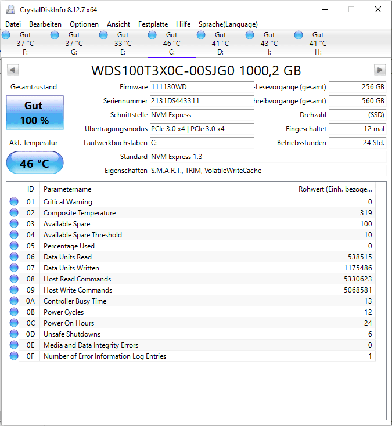Screen dimensions: 392x426
Task: Click the Unsafe Shutdowns parameter name
Action: point(72,334)
